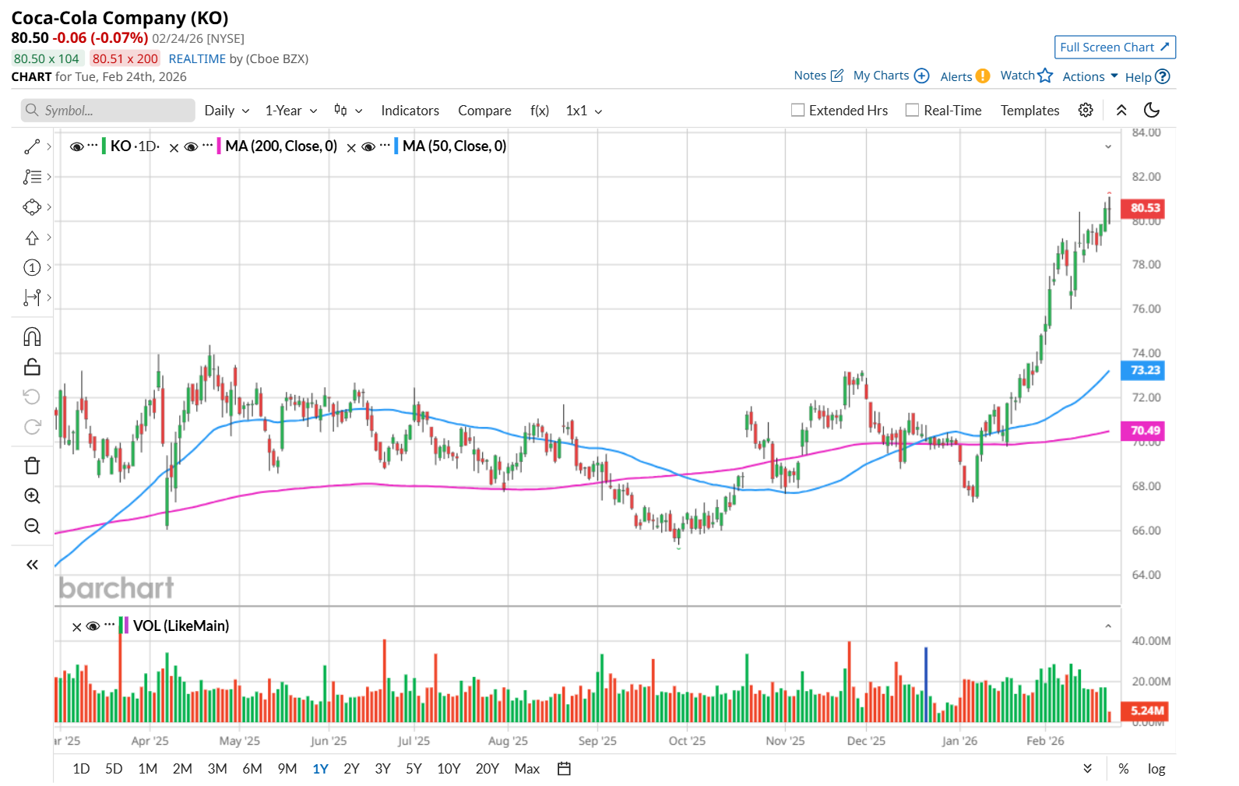This screenshot has height=786, width=1239.
Task: Select the 5D time range
Action: click(114, 769)
